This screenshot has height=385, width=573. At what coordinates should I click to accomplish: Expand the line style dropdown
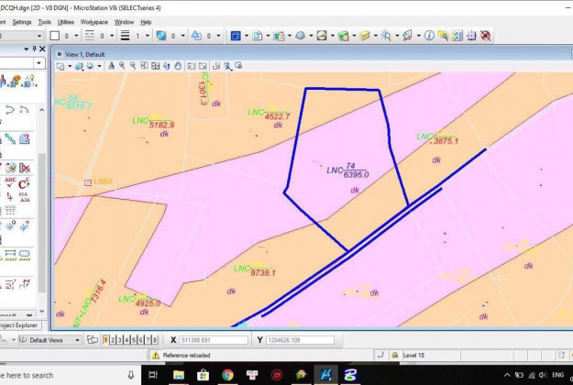(x=114, y=36)
